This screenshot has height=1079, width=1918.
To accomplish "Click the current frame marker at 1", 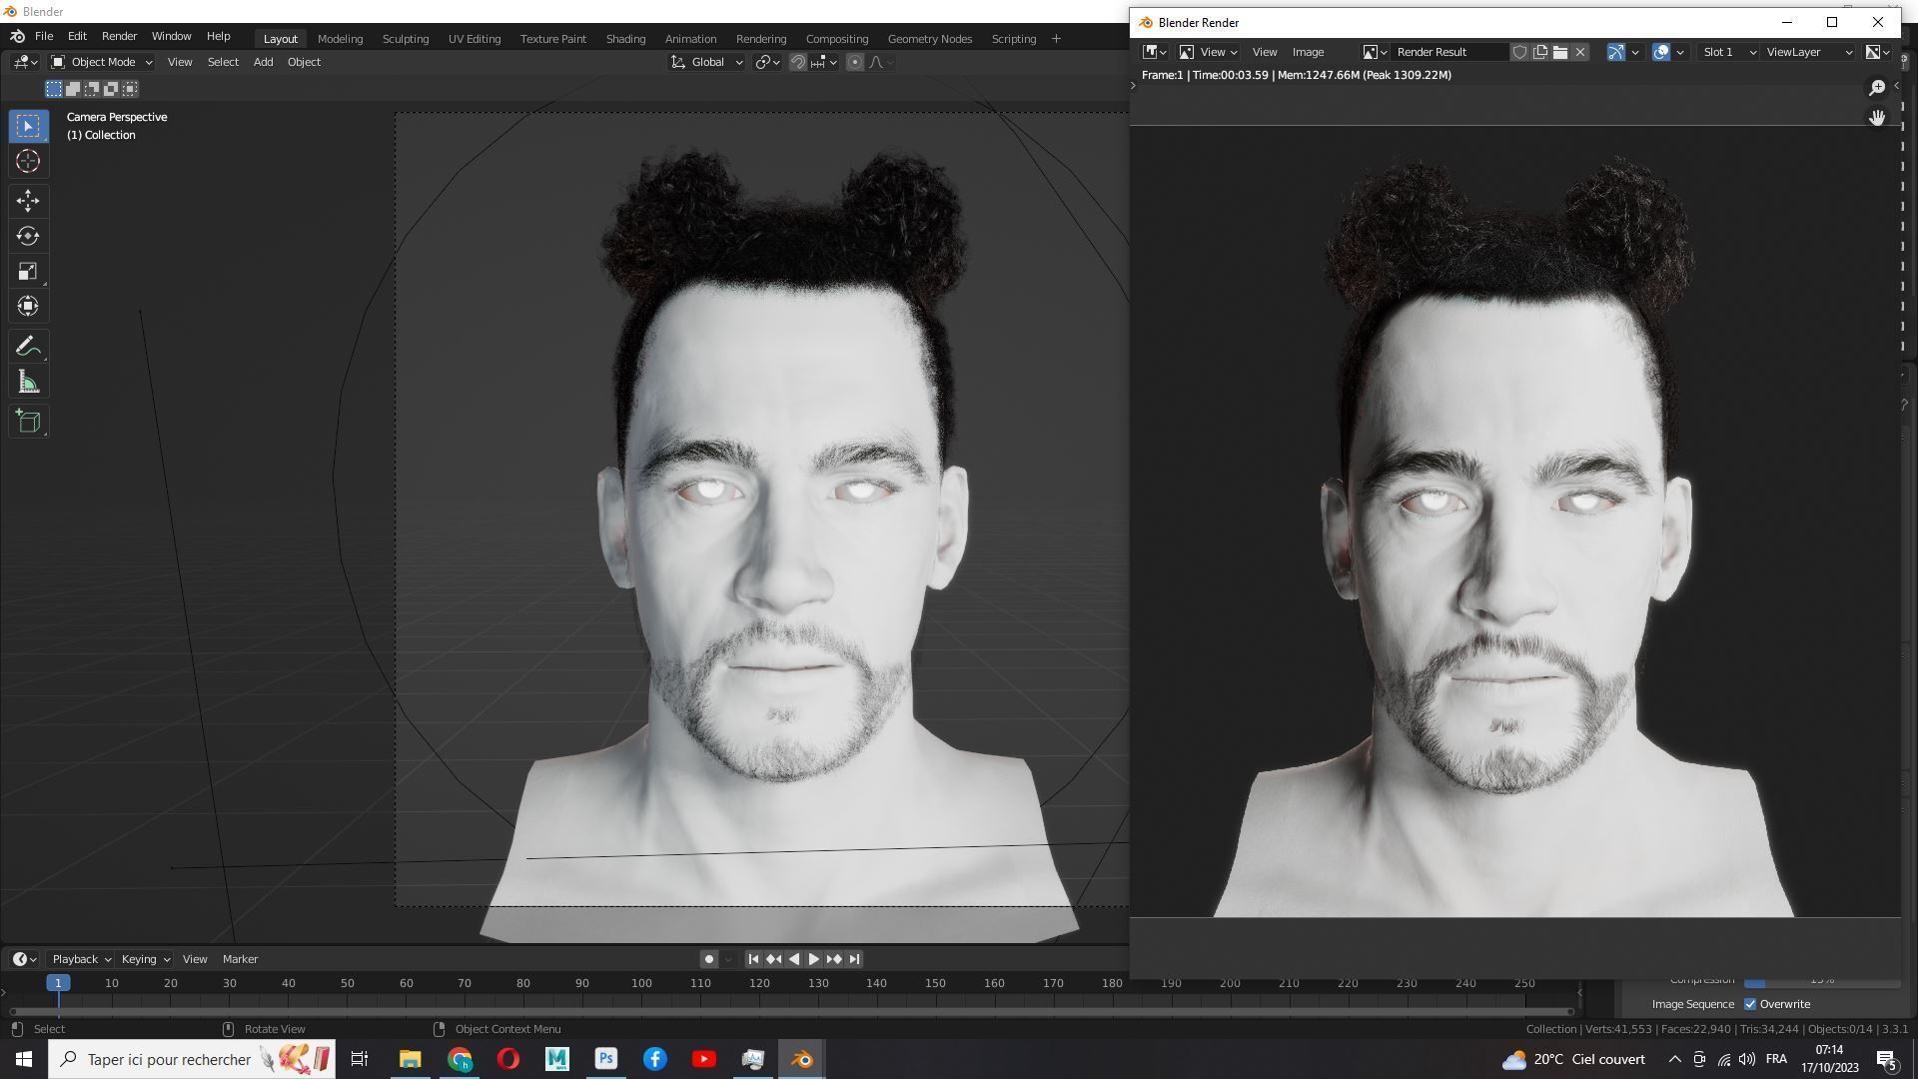I will 58,983.
